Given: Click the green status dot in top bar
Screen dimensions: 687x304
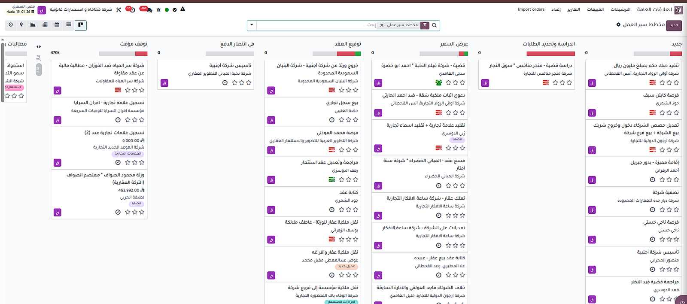Looking at the screenshot, I should coord(167,9).
